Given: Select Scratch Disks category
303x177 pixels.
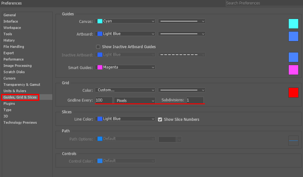Looking at the screenshot, I should coord(14,72).
